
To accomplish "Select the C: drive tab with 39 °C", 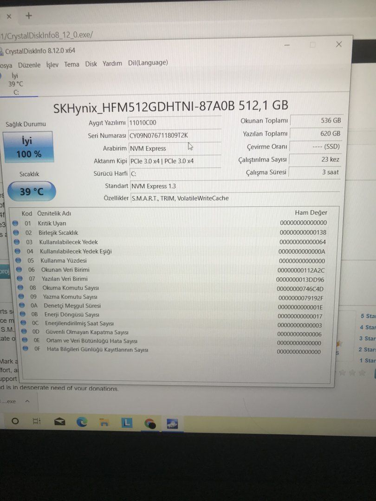I will click(16, 84).
